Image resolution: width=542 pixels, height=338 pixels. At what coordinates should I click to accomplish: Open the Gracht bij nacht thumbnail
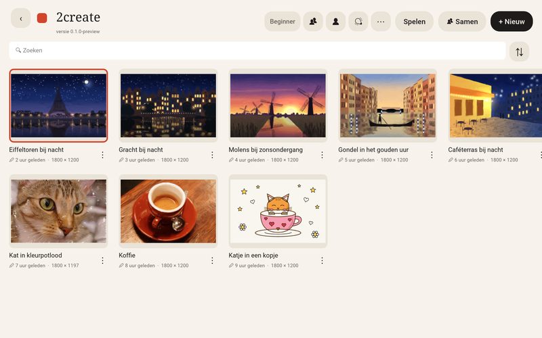(x=168, y=105)
